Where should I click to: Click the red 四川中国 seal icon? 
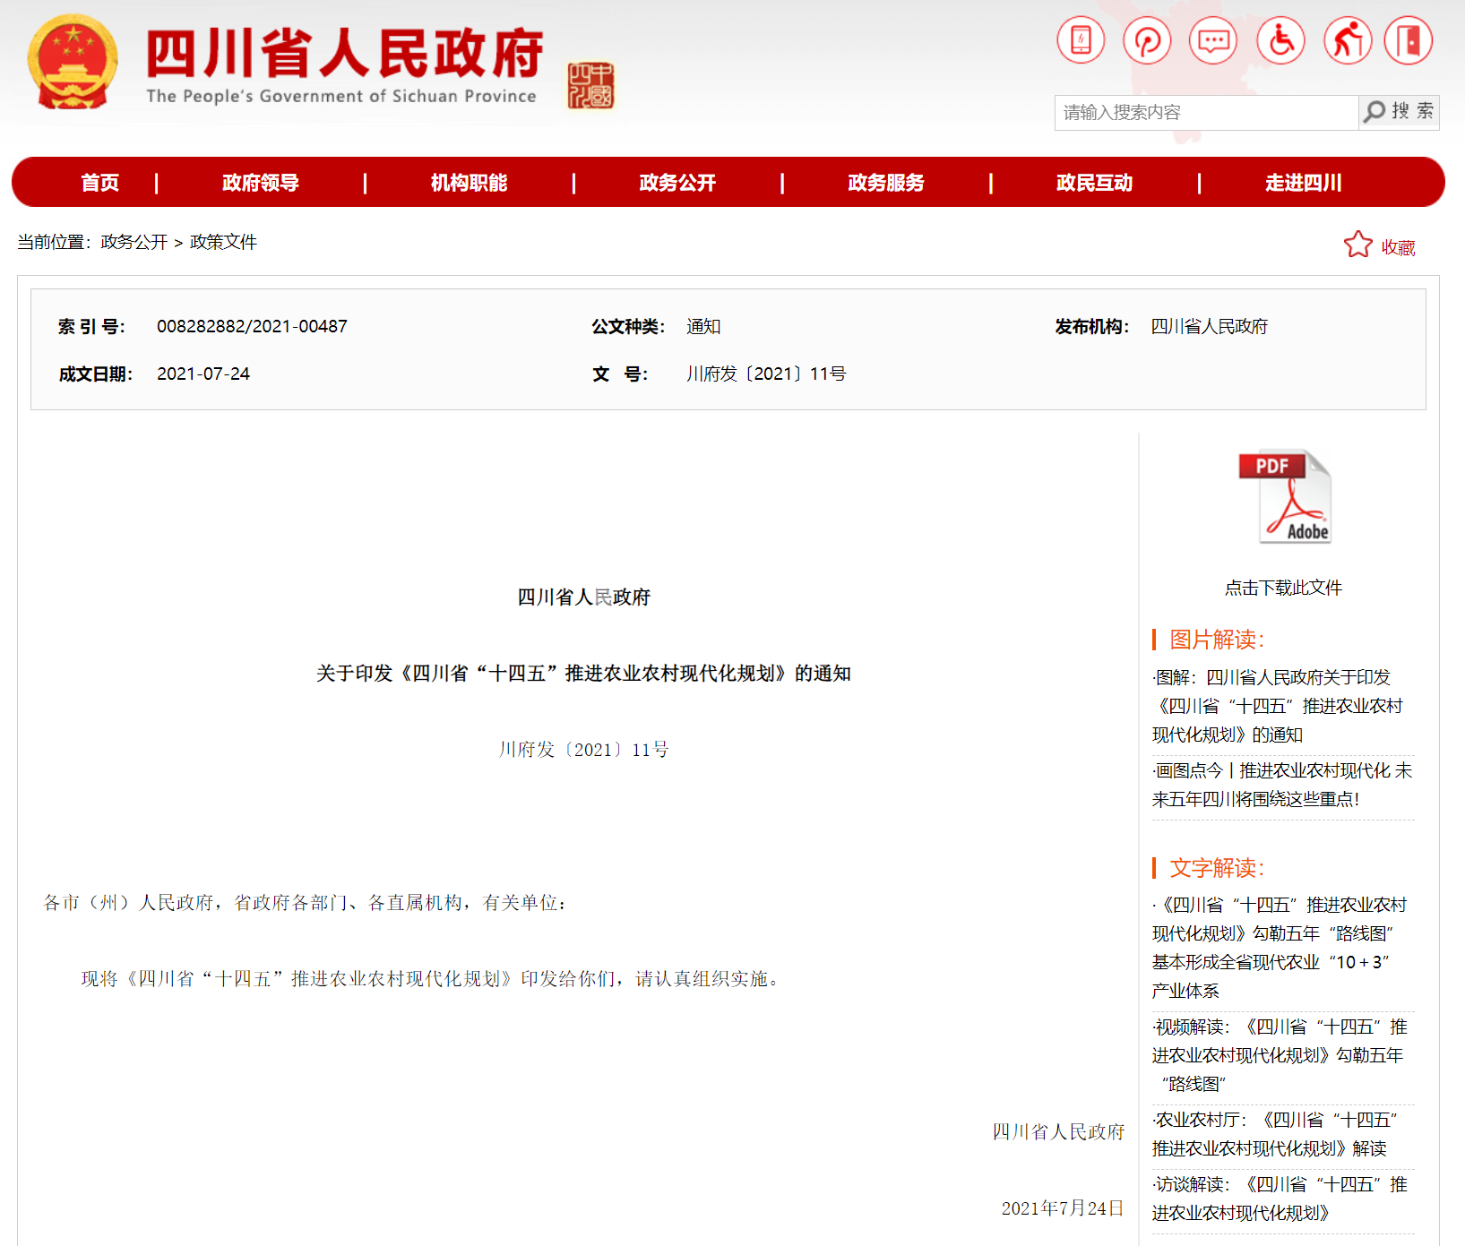click(590, 86)
